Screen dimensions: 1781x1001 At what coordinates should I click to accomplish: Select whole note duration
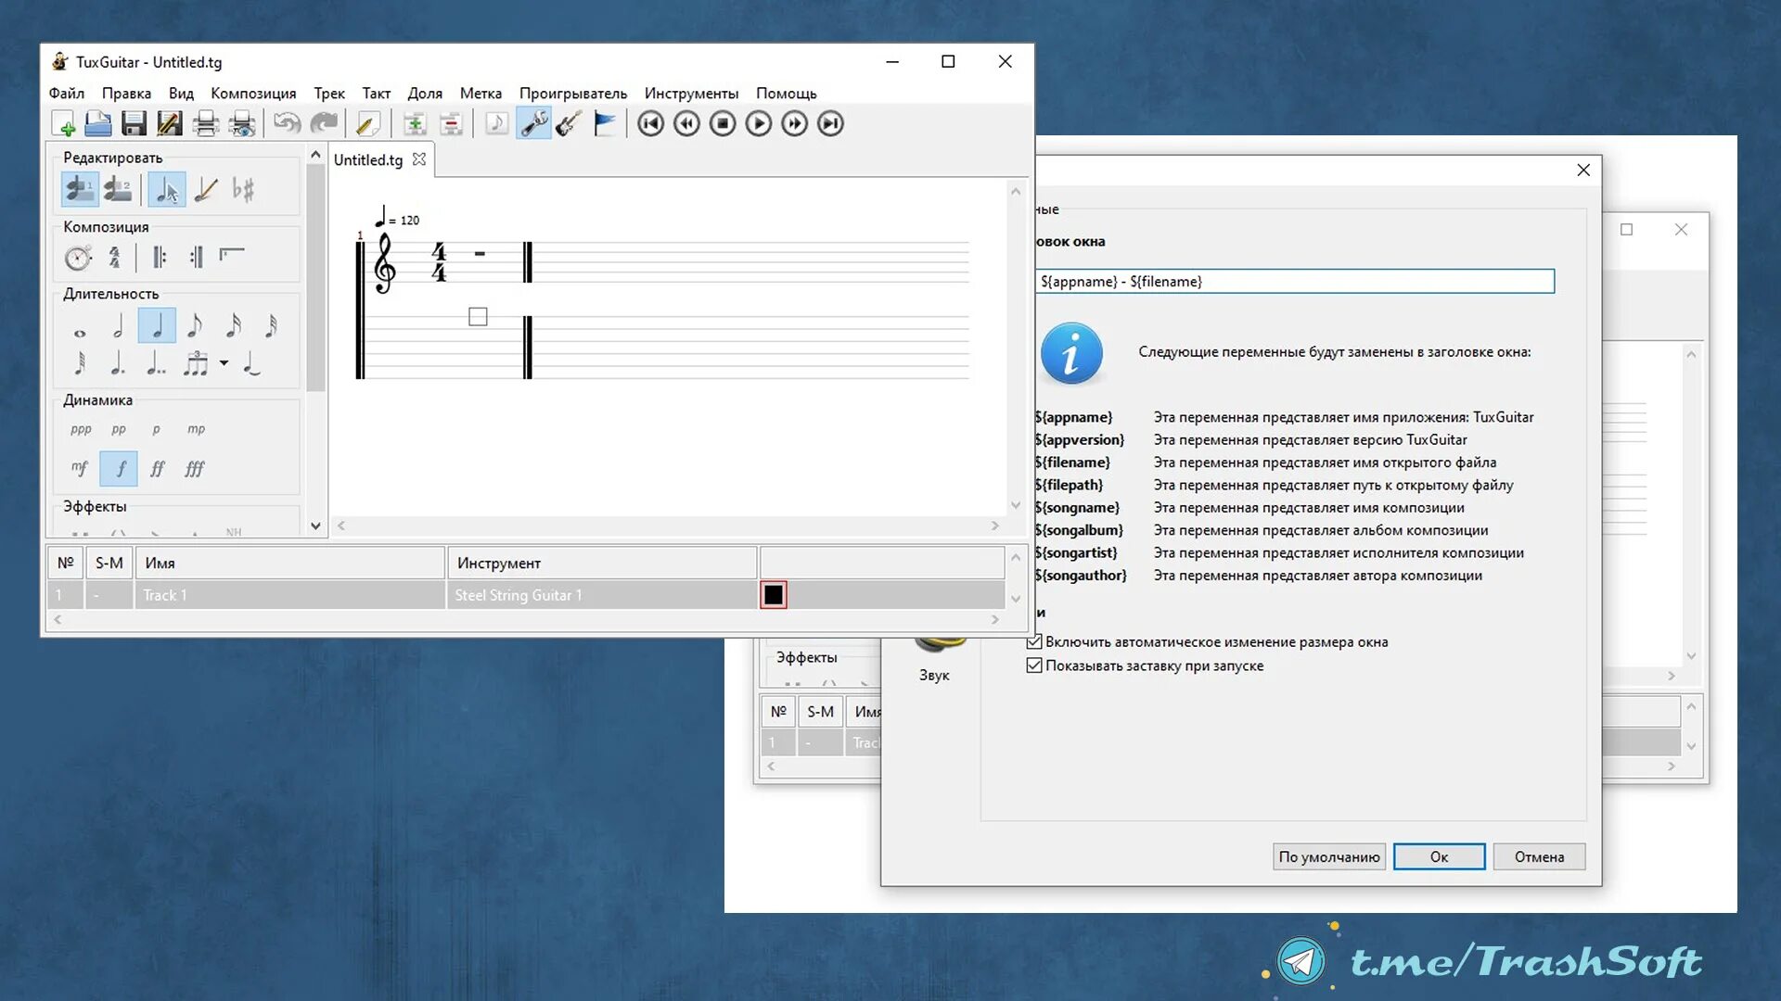[80, 332]
